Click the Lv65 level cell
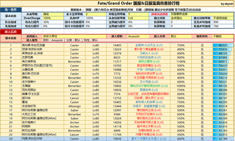The width and height of the screenshot is (235, 141). tap(96, 94)
